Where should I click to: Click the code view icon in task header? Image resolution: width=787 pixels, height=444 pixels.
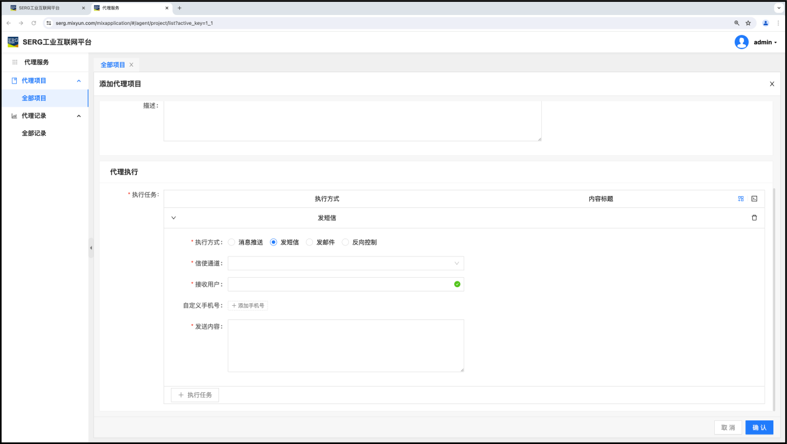pos(754,199)
